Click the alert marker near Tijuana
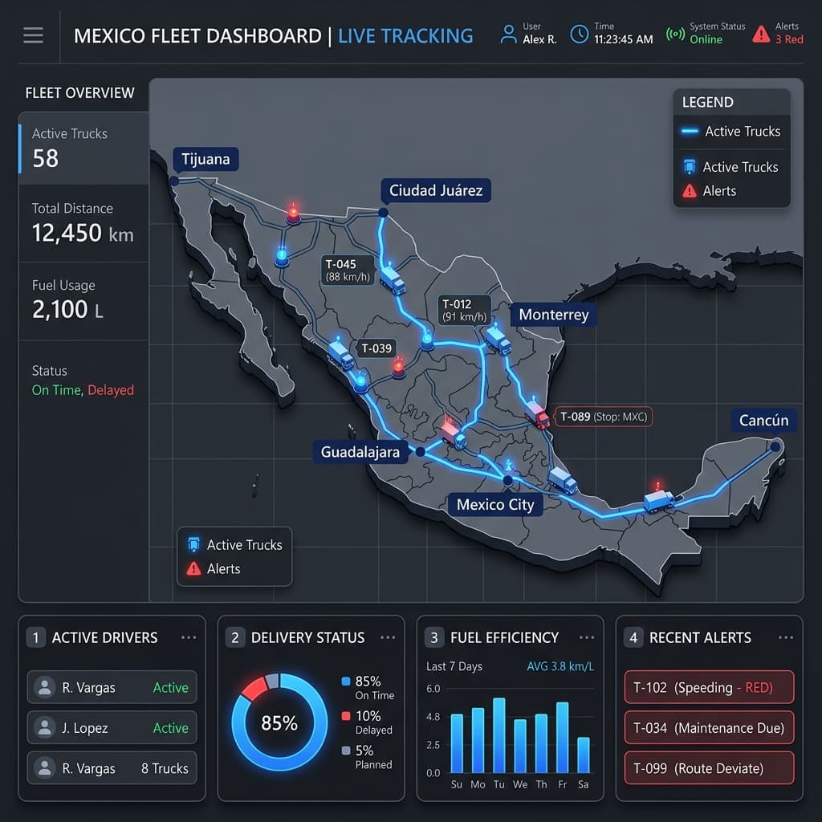The height and width of the screenshot is (822, 822). (x=295, y=210)
